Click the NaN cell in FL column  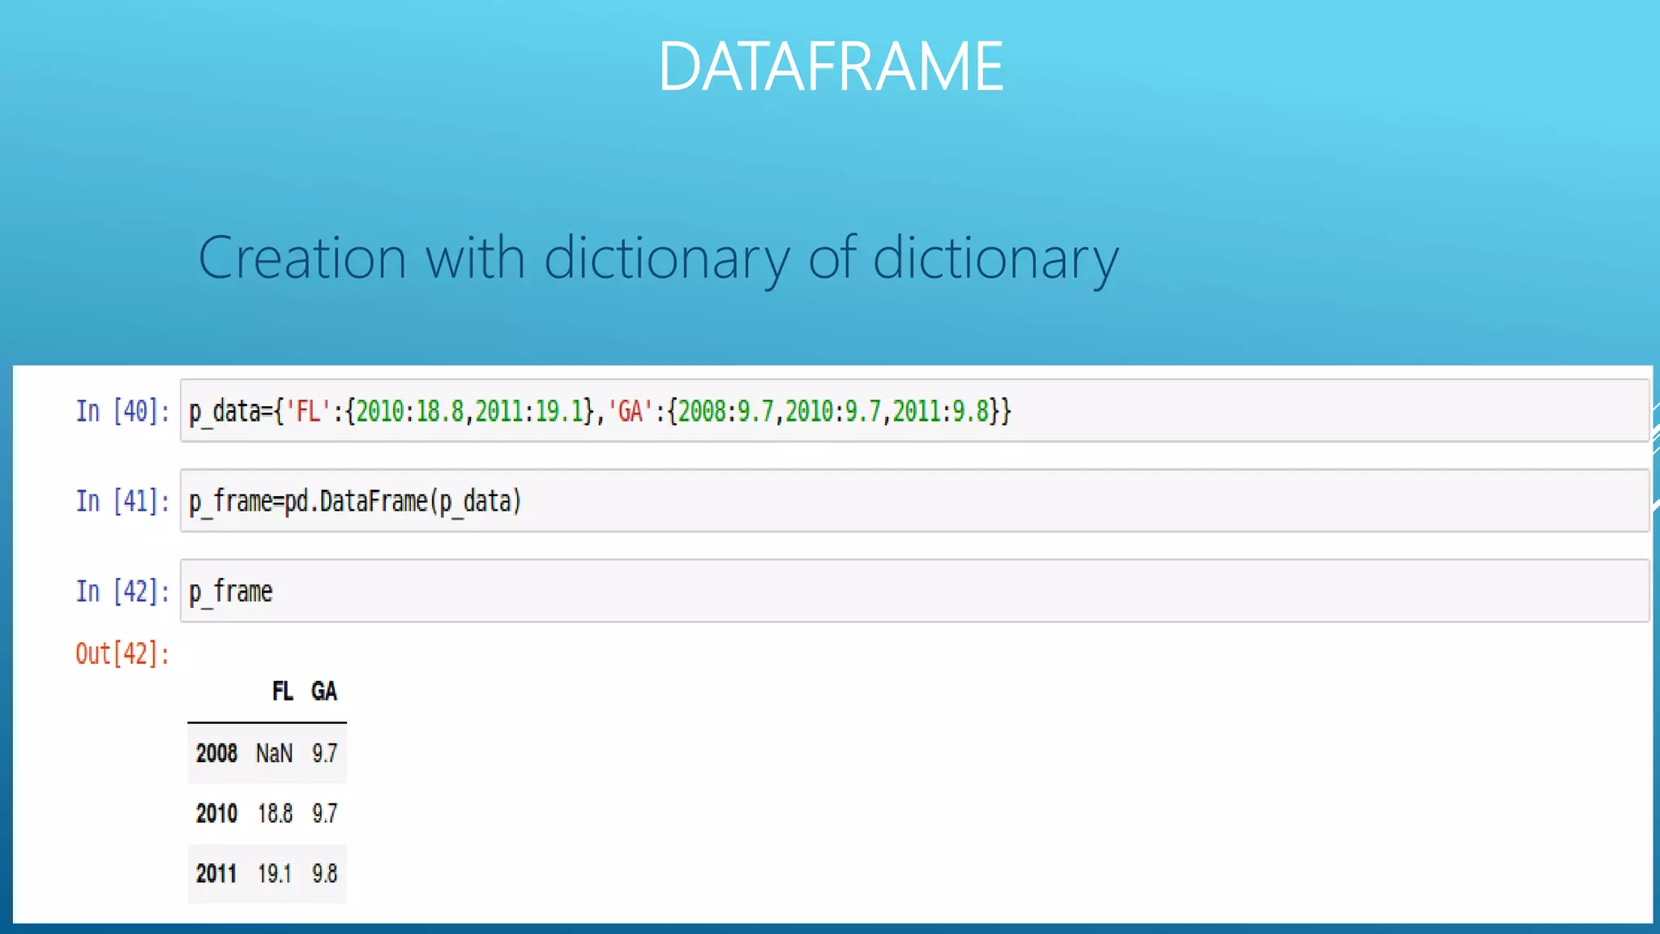[x=274, y=753]
